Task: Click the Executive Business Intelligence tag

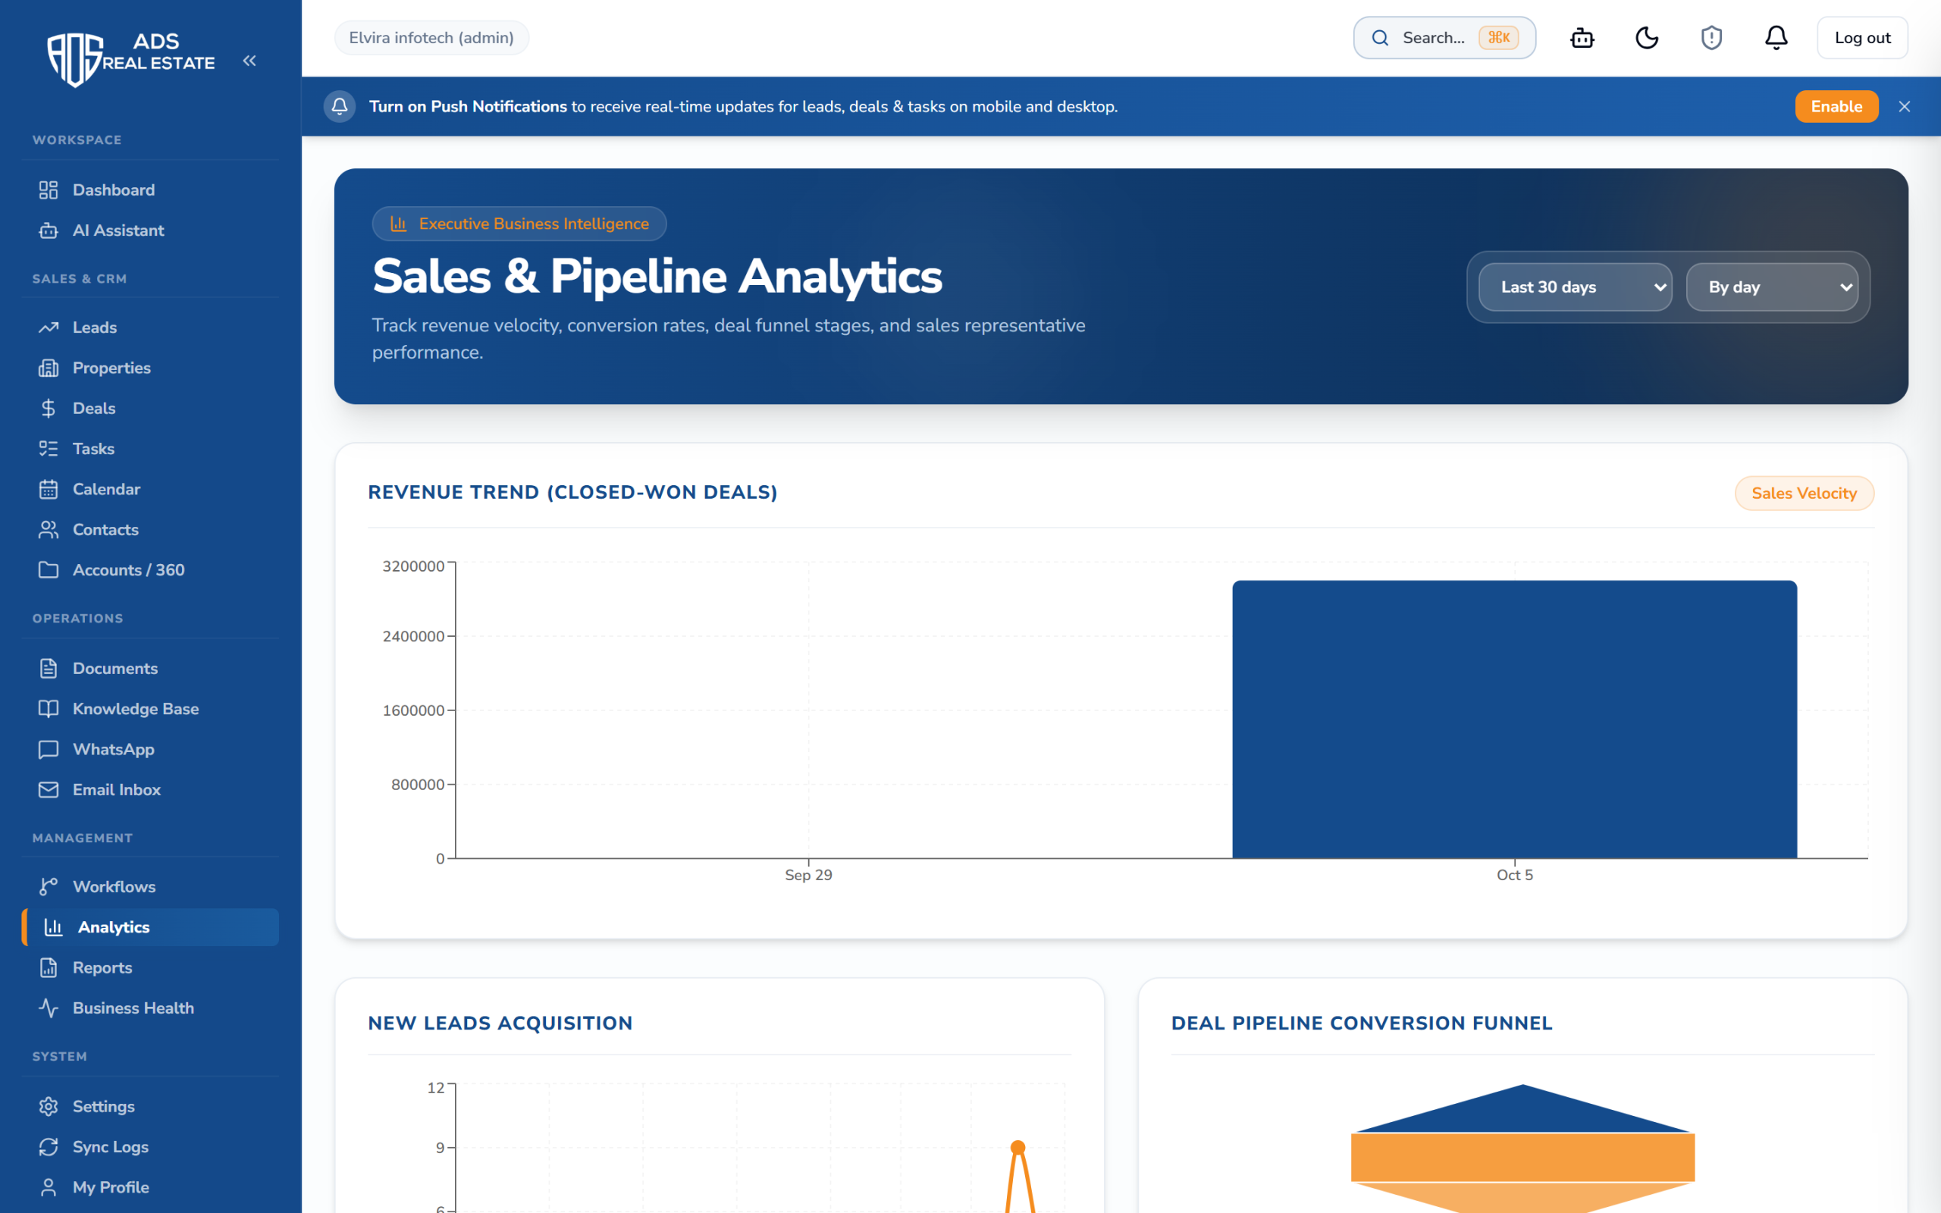Action: click(x=519, y=224)
